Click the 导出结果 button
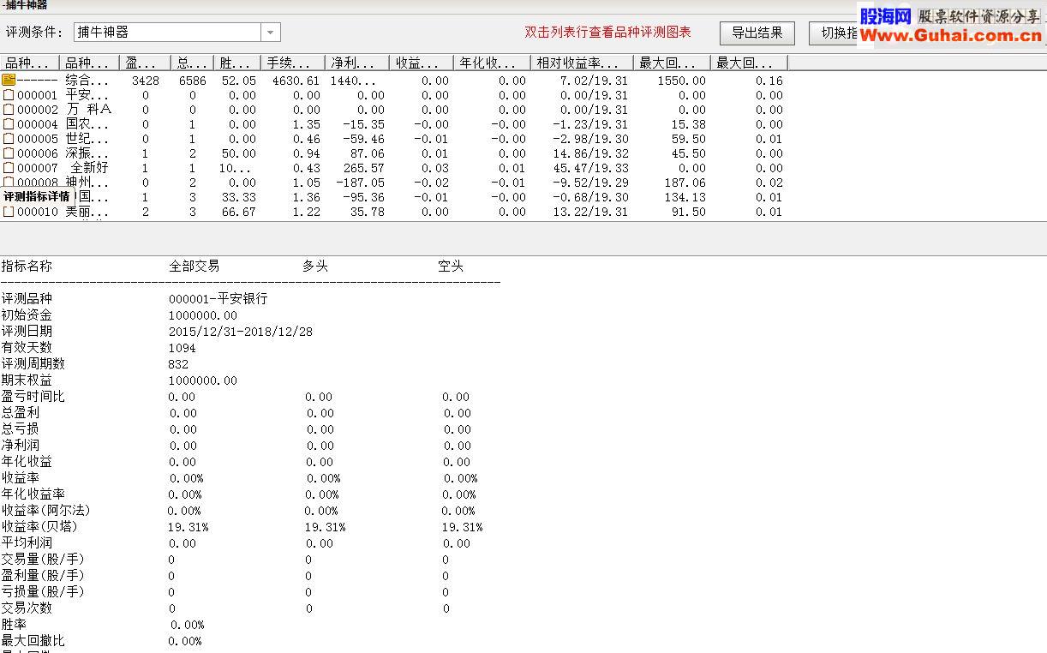Viewport: 1047px width, 653px height. (757, 33)
